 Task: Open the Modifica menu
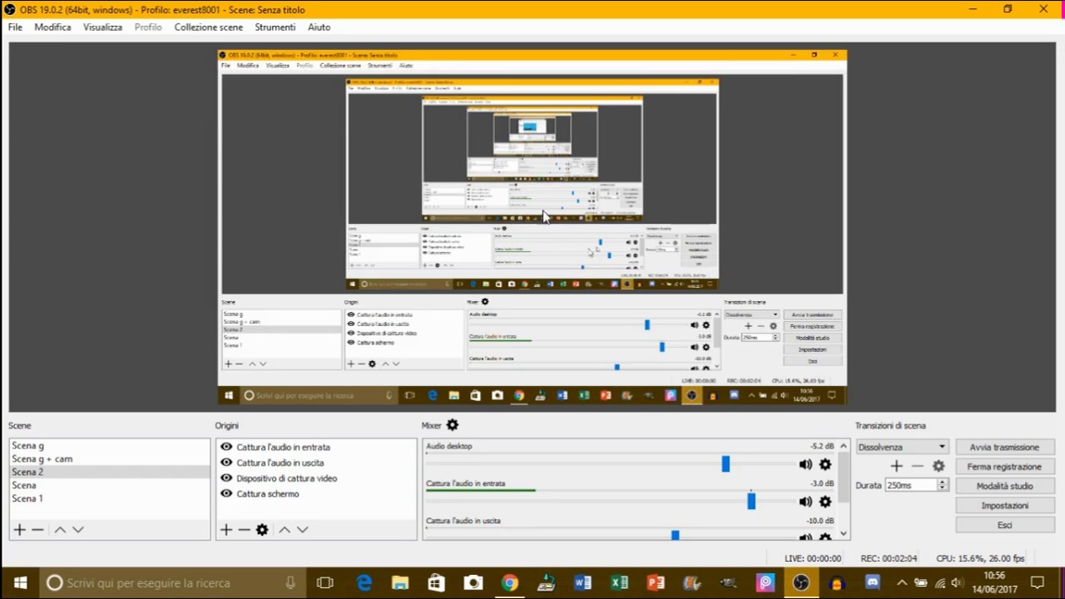[x=52, y=27]
